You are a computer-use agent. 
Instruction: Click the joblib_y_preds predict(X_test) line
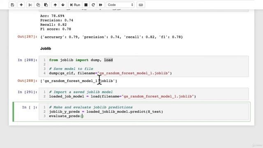(106, 112)
